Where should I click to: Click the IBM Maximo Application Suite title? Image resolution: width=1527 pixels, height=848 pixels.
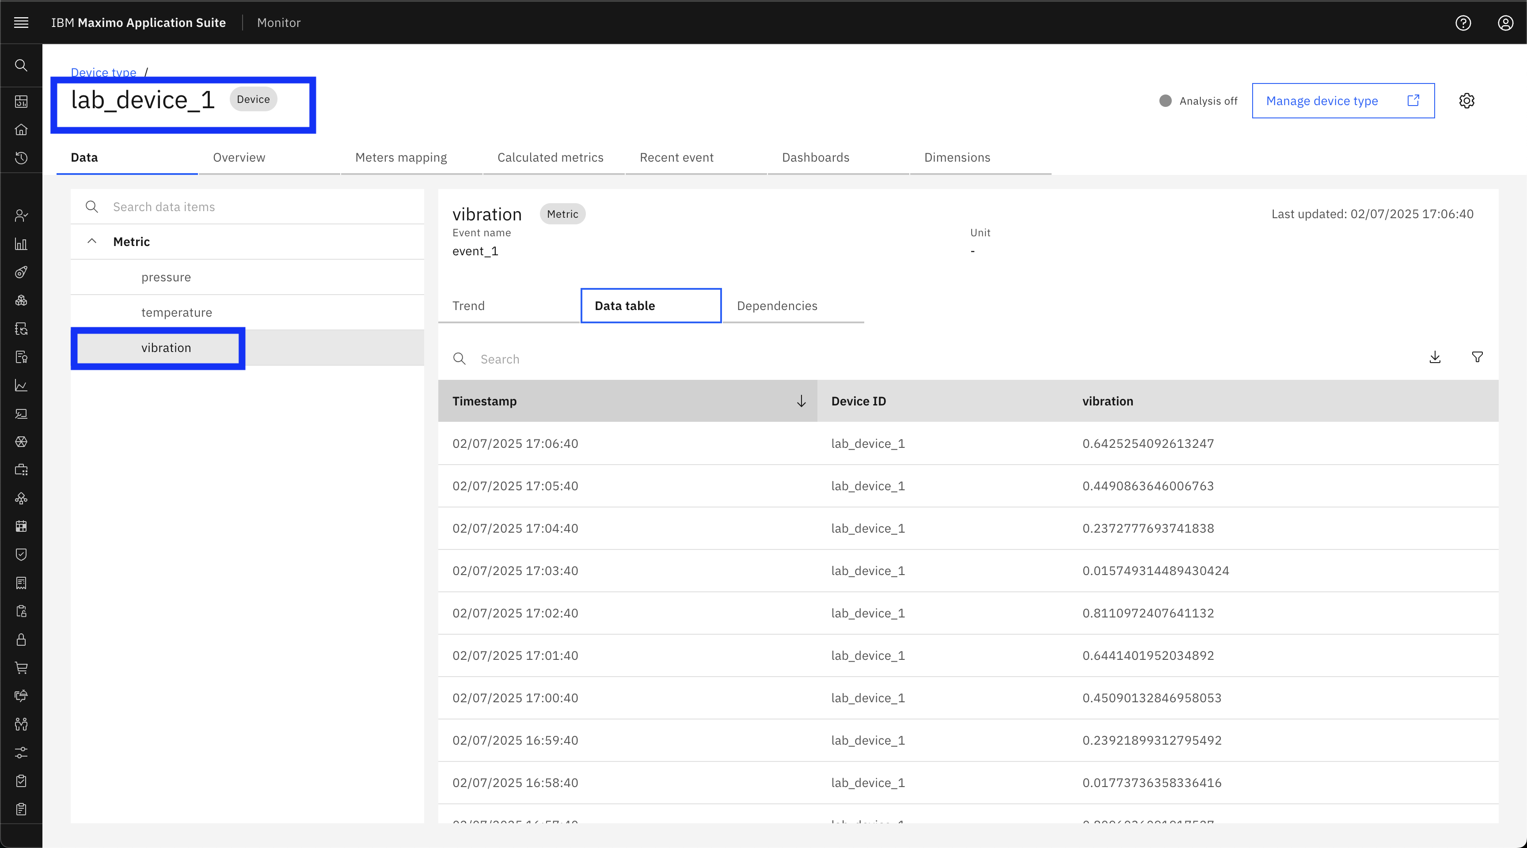click(x=138, y=23)
